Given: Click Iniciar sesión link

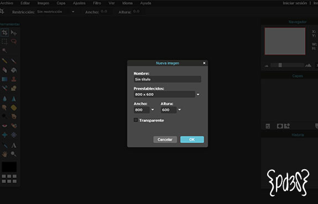Looking at the screenshot, I should click(x=295, y=3).
